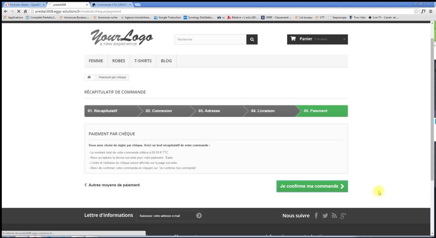The height and width of the screenshot is (238, 436).
Task: Click the home breadcrumb icon
Action: (89, 77)
